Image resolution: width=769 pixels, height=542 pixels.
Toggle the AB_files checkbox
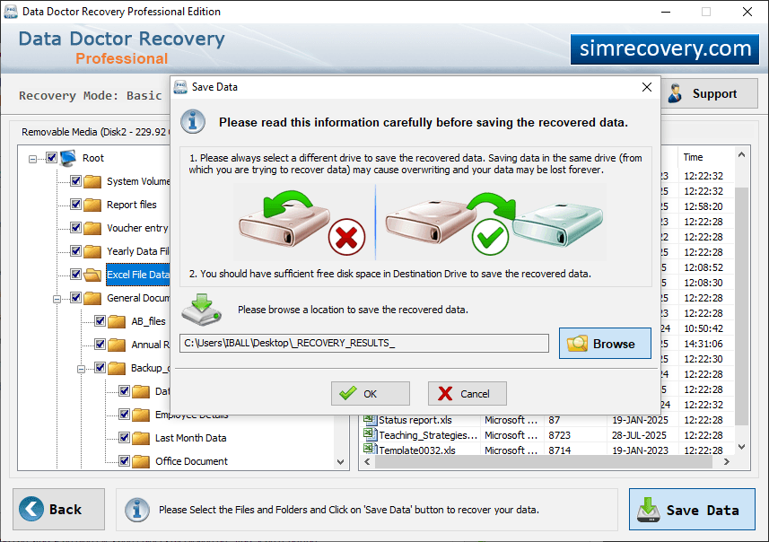100,320
